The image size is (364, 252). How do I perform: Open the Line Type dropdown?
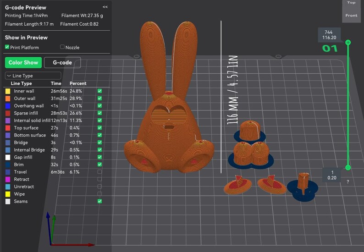coord(33,76)
